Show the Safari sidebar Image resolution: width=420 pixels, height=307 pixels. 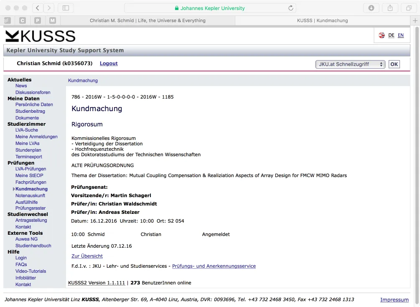click(66, 8)
